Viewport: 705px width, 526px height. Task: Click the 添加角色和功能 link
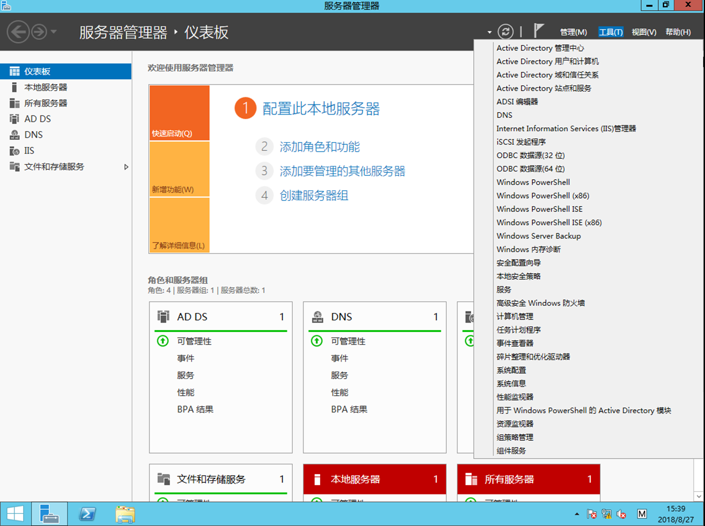tap(320, 147)
